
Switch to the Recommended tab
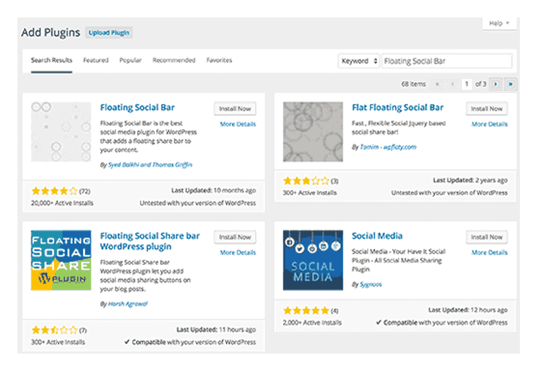click(174, 61)
